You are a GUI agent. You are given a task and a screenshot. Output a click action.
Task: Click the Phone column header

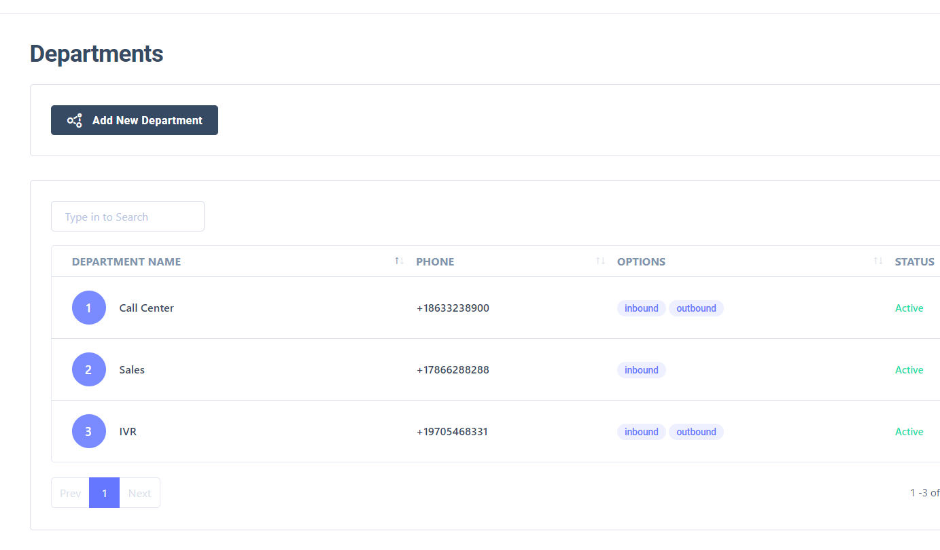point(435,261)
